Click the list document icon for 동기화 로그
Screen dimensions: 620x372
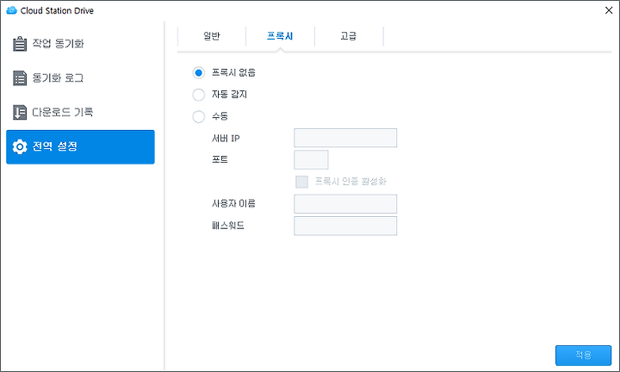20,78
